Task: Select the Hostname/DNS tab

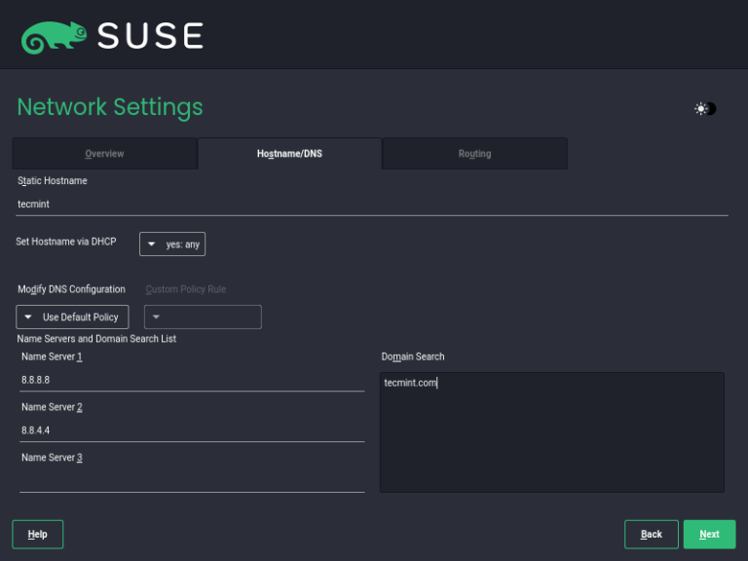Action: point(289,154)
